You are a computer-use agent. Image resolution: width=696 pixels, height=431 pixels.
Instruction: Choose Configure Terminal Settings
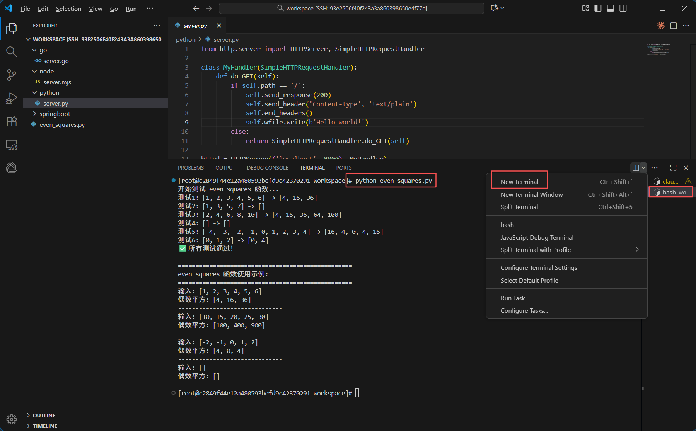click(539, 268)
